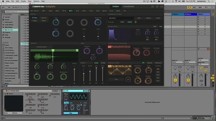Select the Velocity modulation tab

150,63
